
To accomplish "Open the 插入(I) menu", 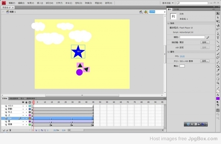I will [x=40, y=3].
